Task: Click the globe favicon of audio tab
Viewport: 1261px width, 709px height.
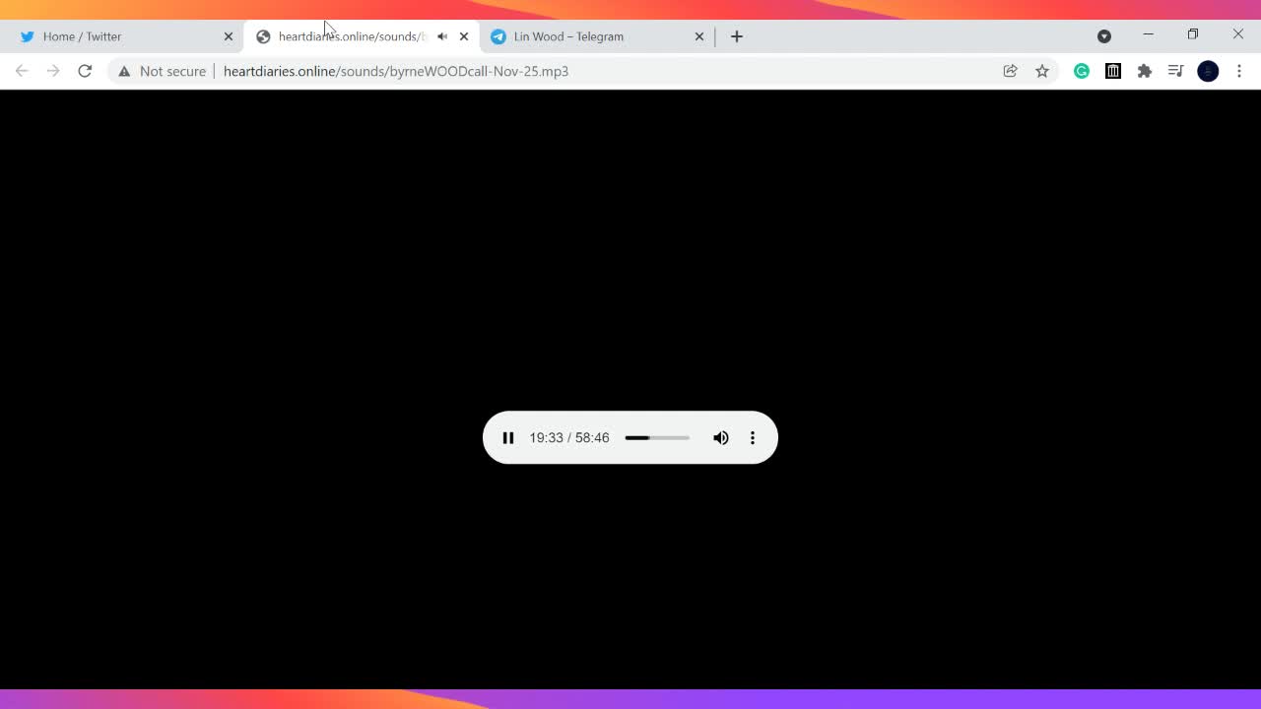Action: point(263,36)
